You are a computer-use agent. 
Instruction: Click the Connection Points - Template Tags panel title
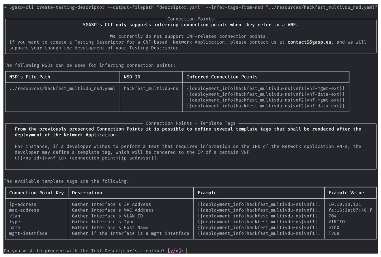point(190,123)
